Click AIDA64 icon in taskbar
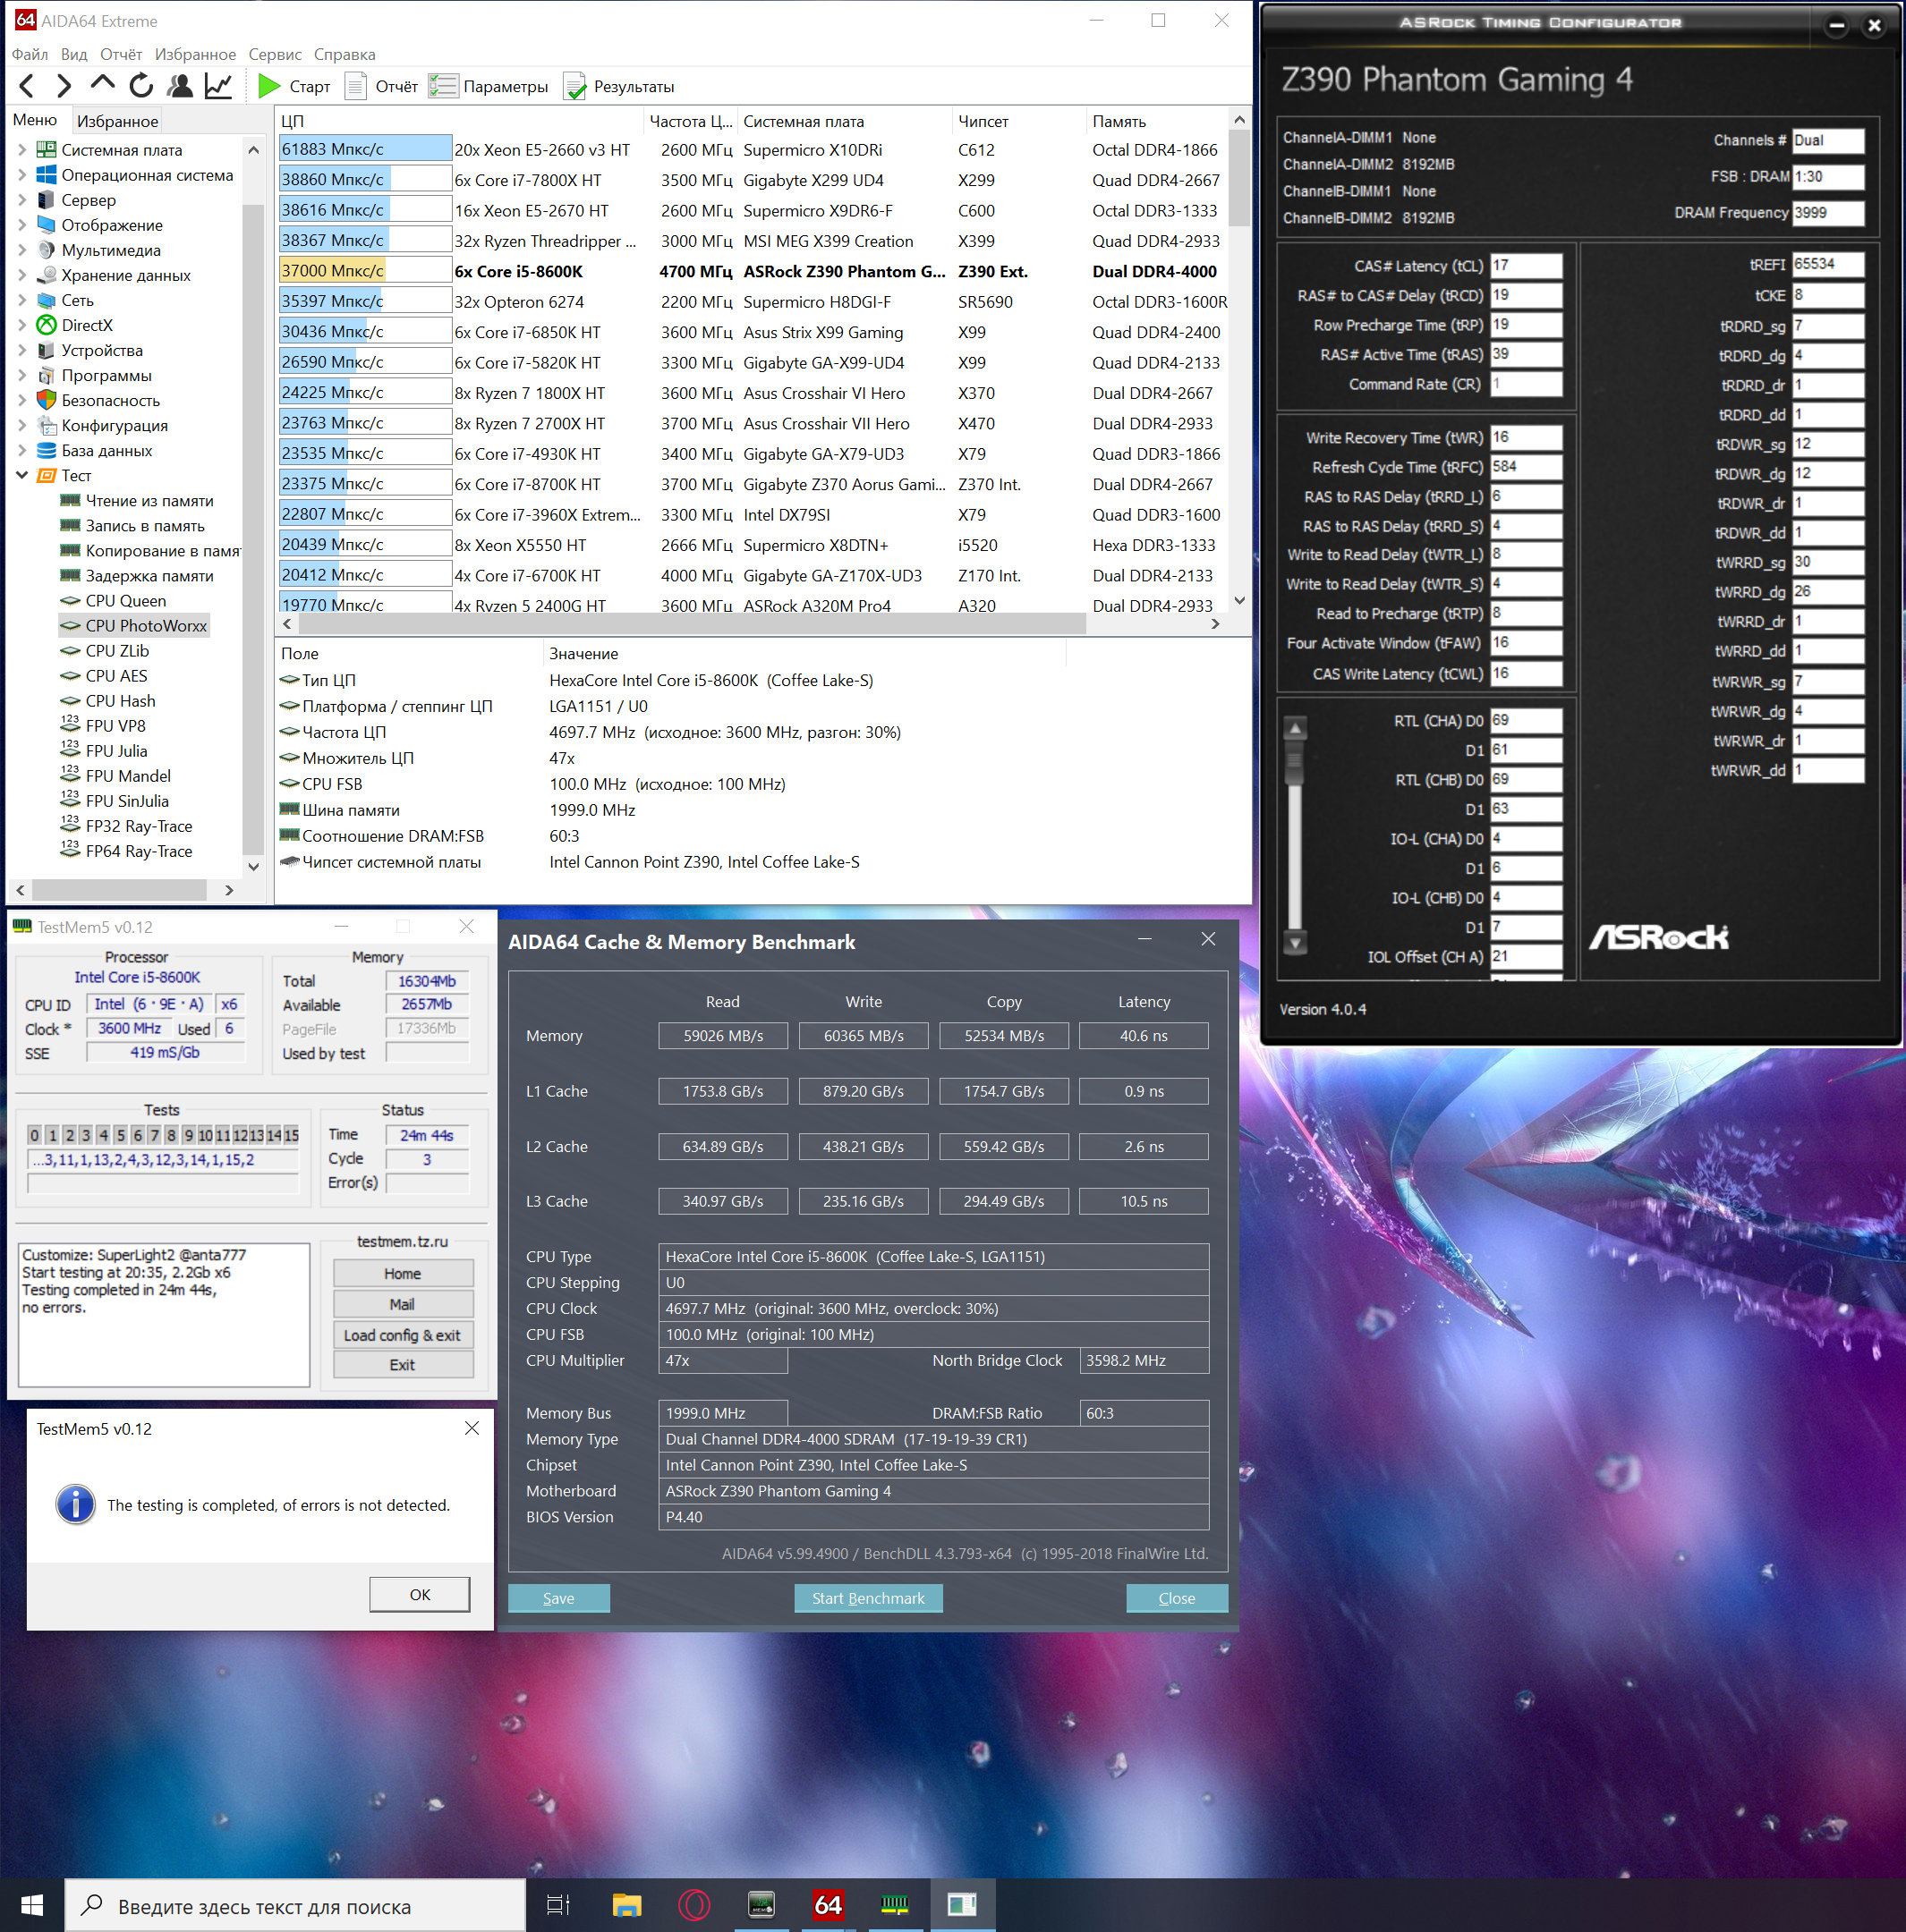Image resolution: width=1906 pixels, height=1932 pixels. (x=828, y=1904)
